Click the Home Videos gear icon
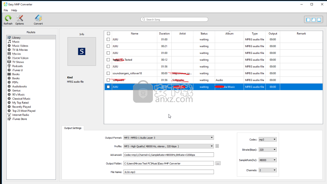This screenshot has width=327, height=184. click(x=9, y=58)
